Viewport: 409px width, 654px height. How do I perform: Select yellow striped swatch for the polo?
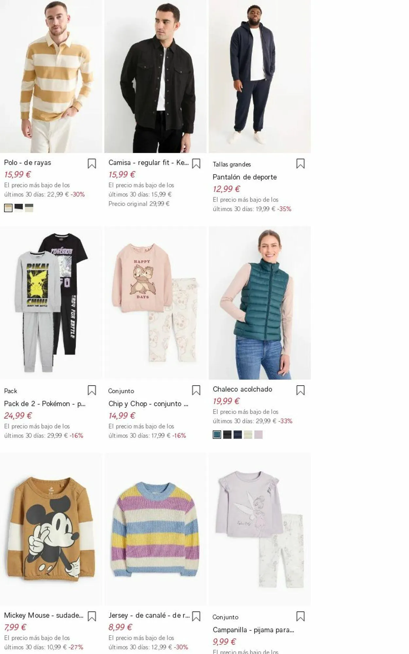point(8,208)
